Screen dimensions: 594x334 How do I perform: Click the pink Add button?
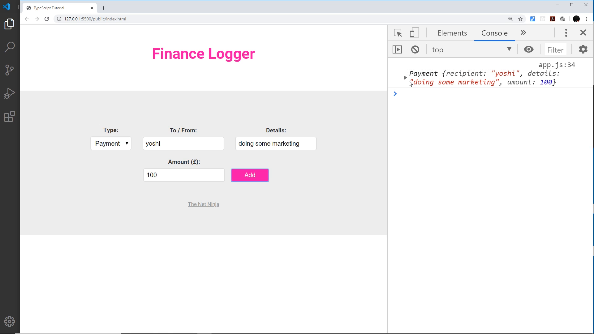[x=250, y=175]
